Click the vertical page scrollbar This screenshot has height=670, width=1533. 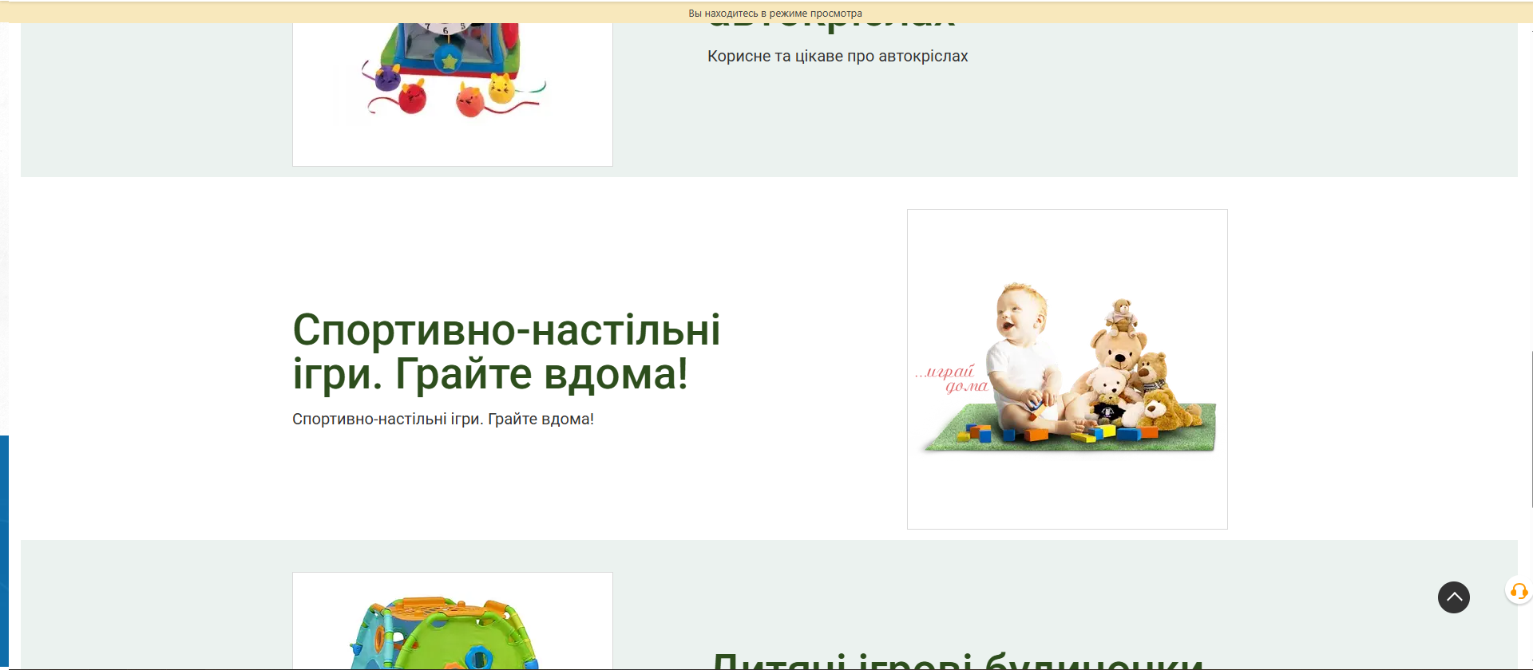pyautogui.click(x=1528, y=429)
